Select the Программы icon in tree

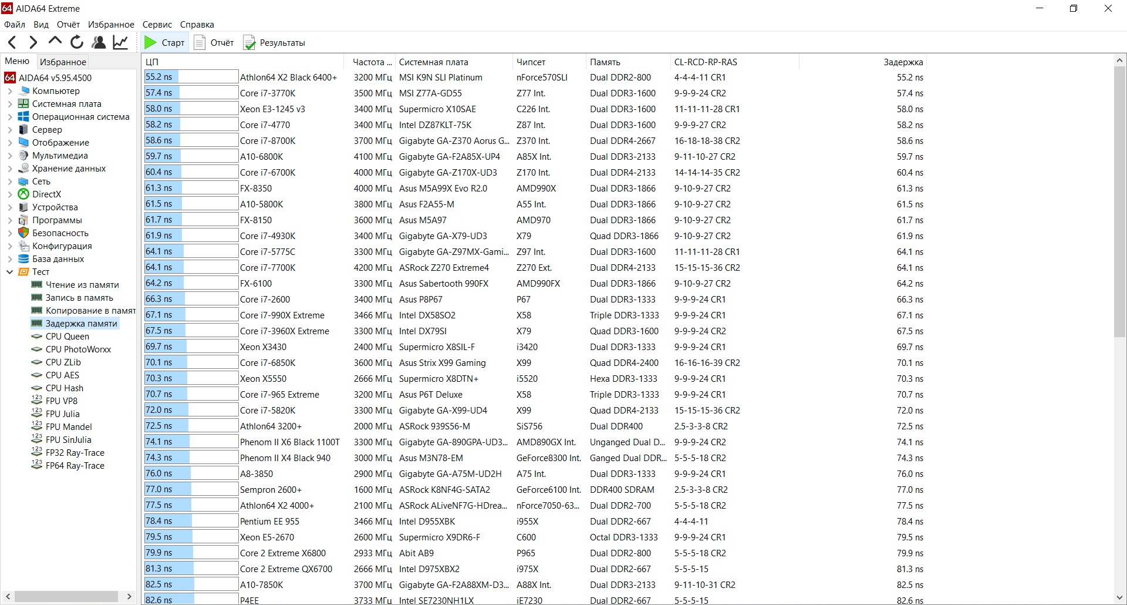click(x=23, y=220)
